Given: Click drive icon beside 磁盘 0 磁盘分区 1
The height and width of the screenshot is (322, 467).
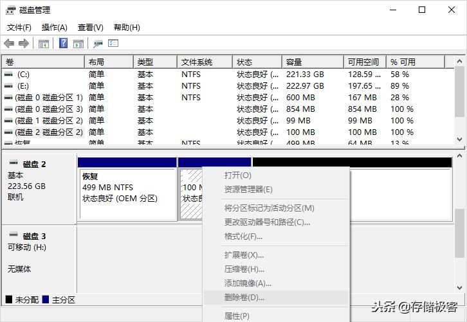Looking at the screenshot, I should coord(8,97).
